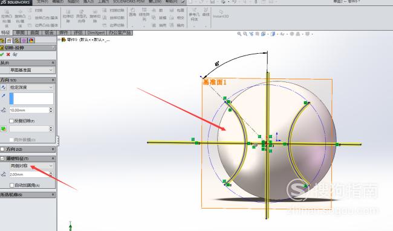Click the 2.00mm thickness input field
Image resolution: width=393 pixels, height=231 pixels.
pos(29,174)
